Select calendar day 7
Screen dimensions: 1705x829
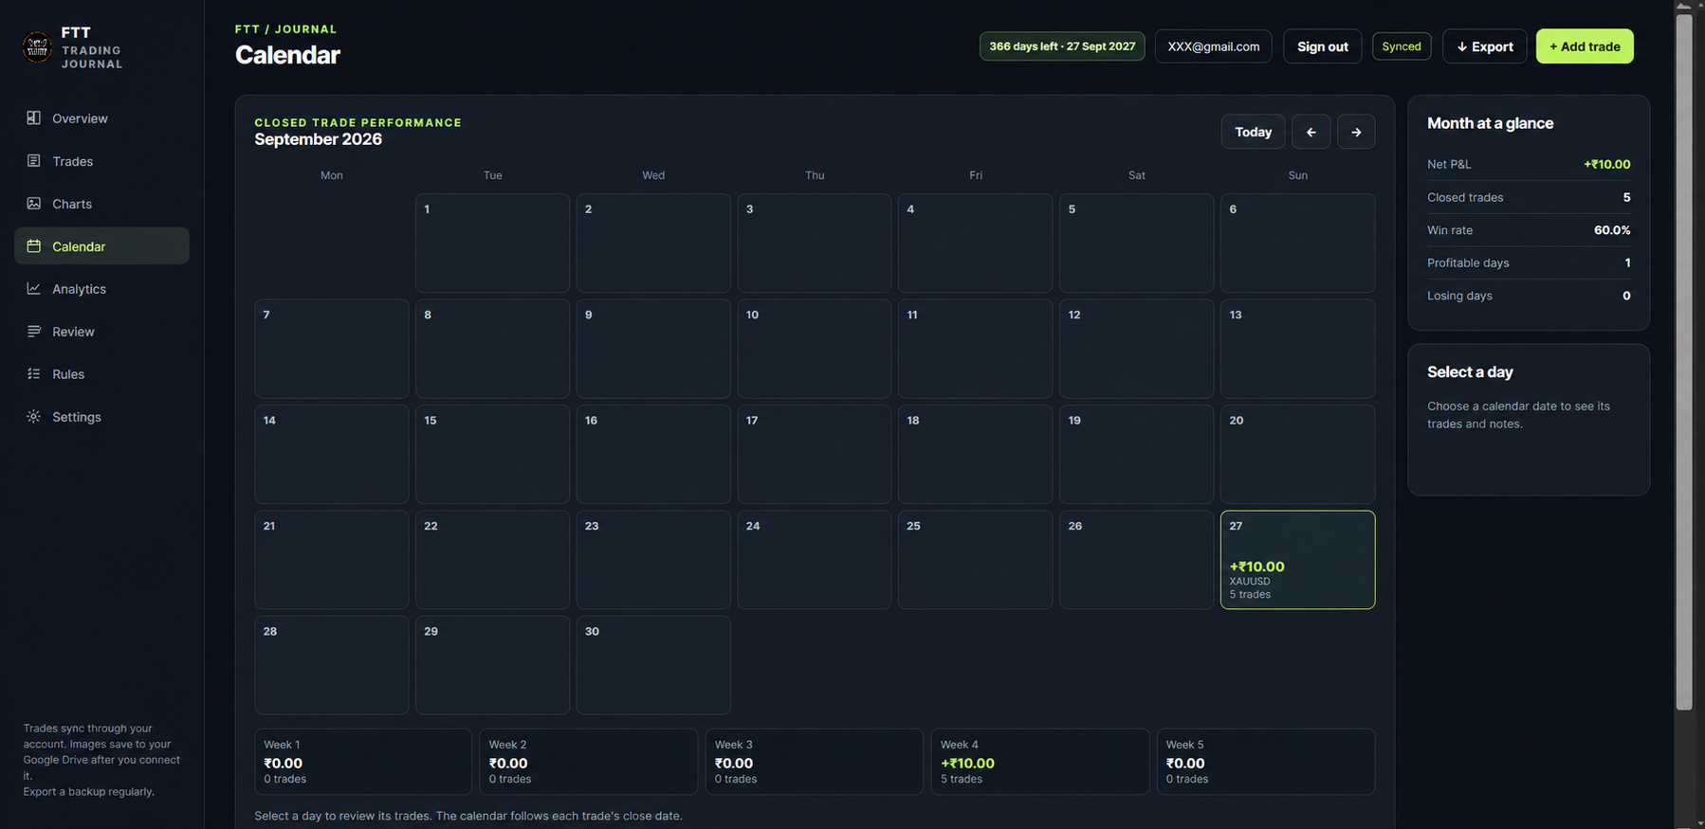pos(332,349)
